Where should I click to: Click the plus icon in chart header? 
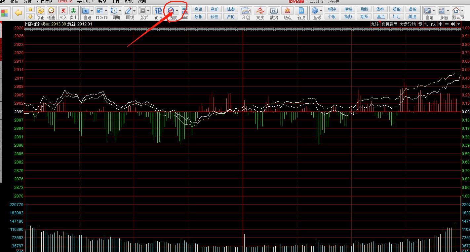pyautogui.click(x=440, y=24)
